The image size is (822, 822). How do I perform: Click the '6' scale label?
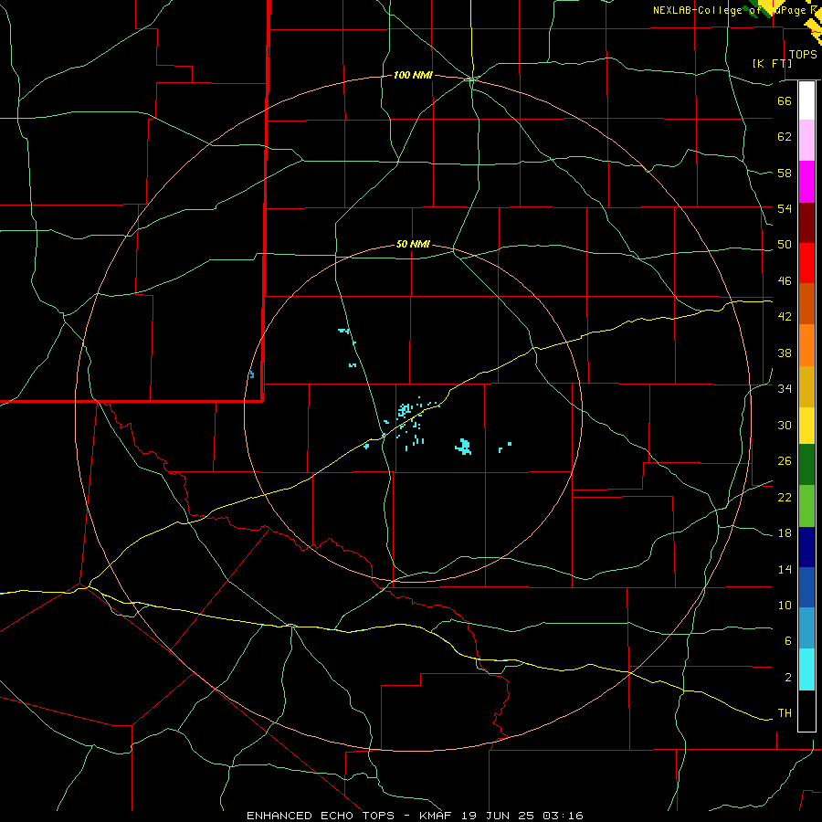(788, 641)
